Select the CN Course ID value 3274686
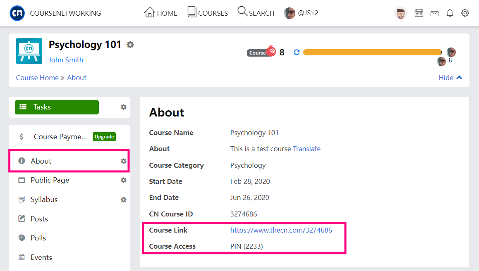The height and width of the screenshot is (271, 479). (x=244, y=214)
